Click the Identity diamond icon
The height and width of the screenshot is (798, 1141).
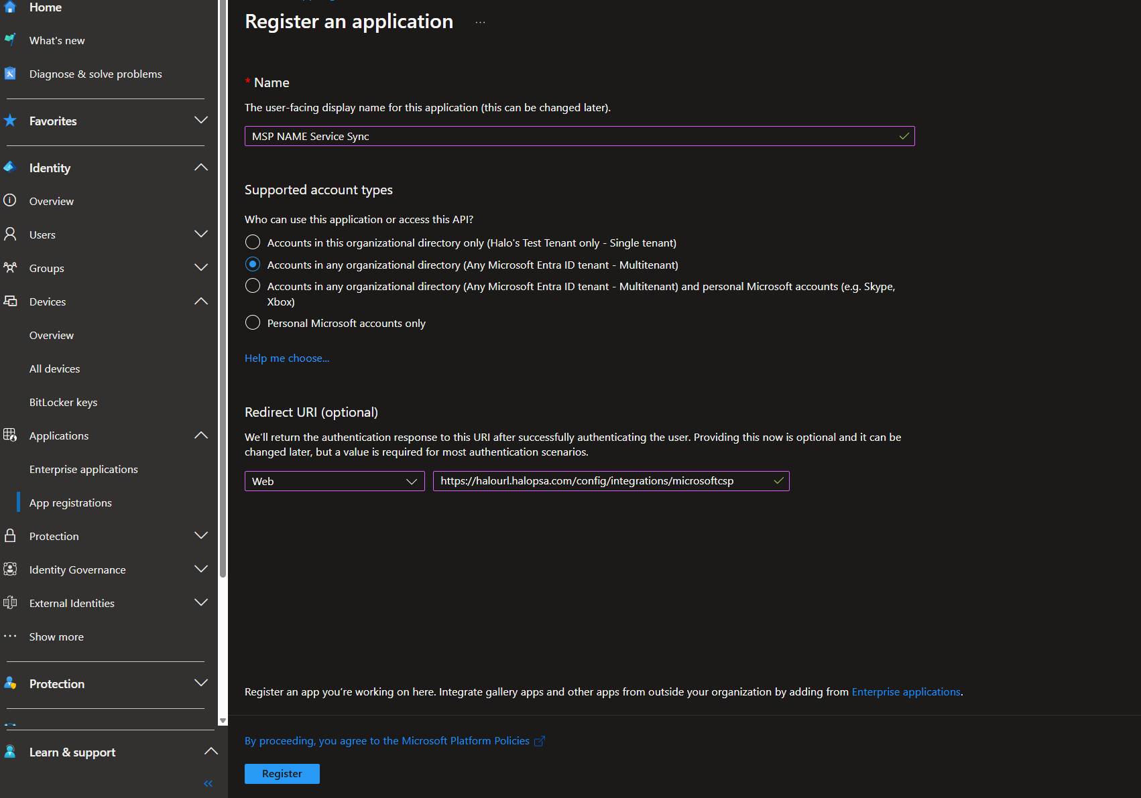coord(10,167)
